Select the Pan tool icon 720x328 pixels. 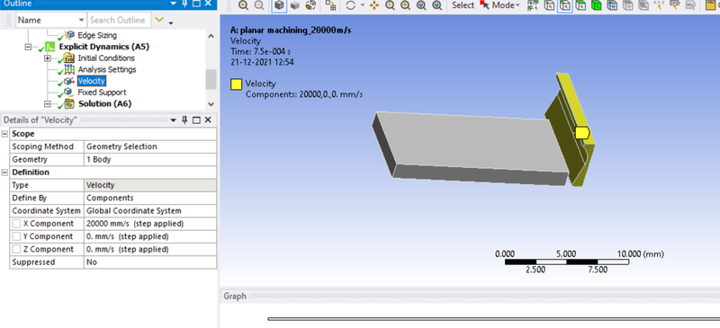[374, 5]
